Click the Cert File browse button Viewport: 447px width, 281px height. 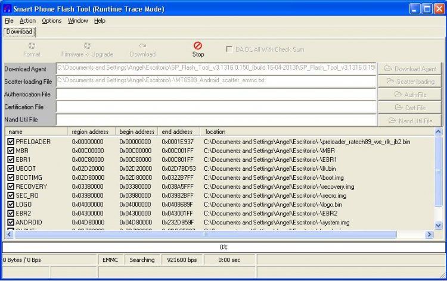(x=410, y=108)
